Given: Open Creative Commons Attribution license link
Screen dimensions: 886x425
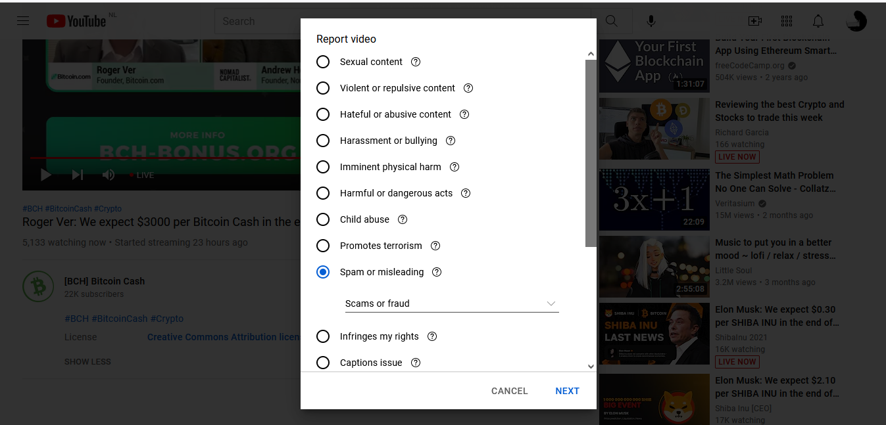Looking at the screenshot, I should 224,337.
